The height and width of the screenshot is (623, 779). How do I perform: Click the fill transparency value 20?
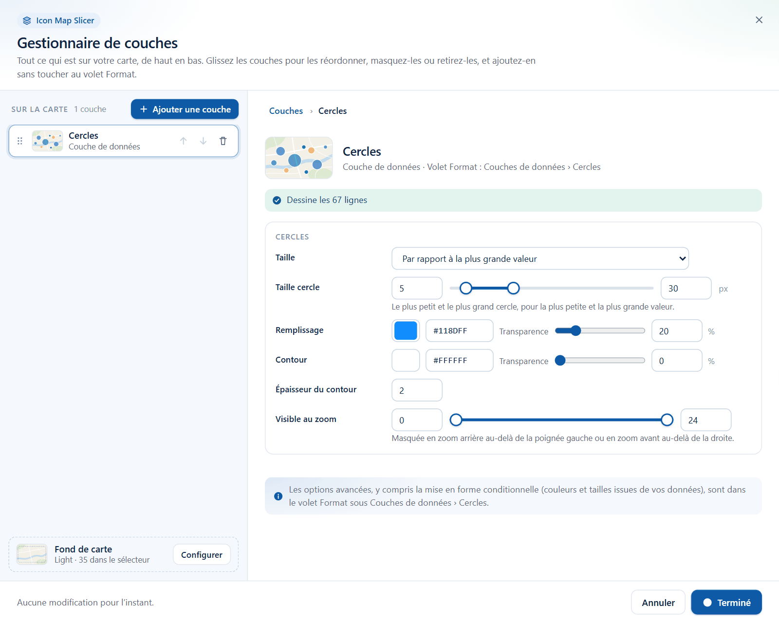pos(677,331)
